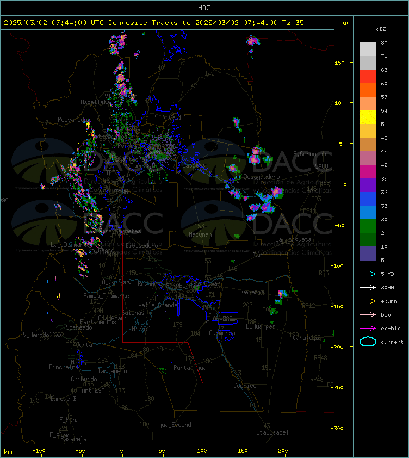Click the Sta.Isabel place label
The image size is (409, 458).
[x=272, y=432]
